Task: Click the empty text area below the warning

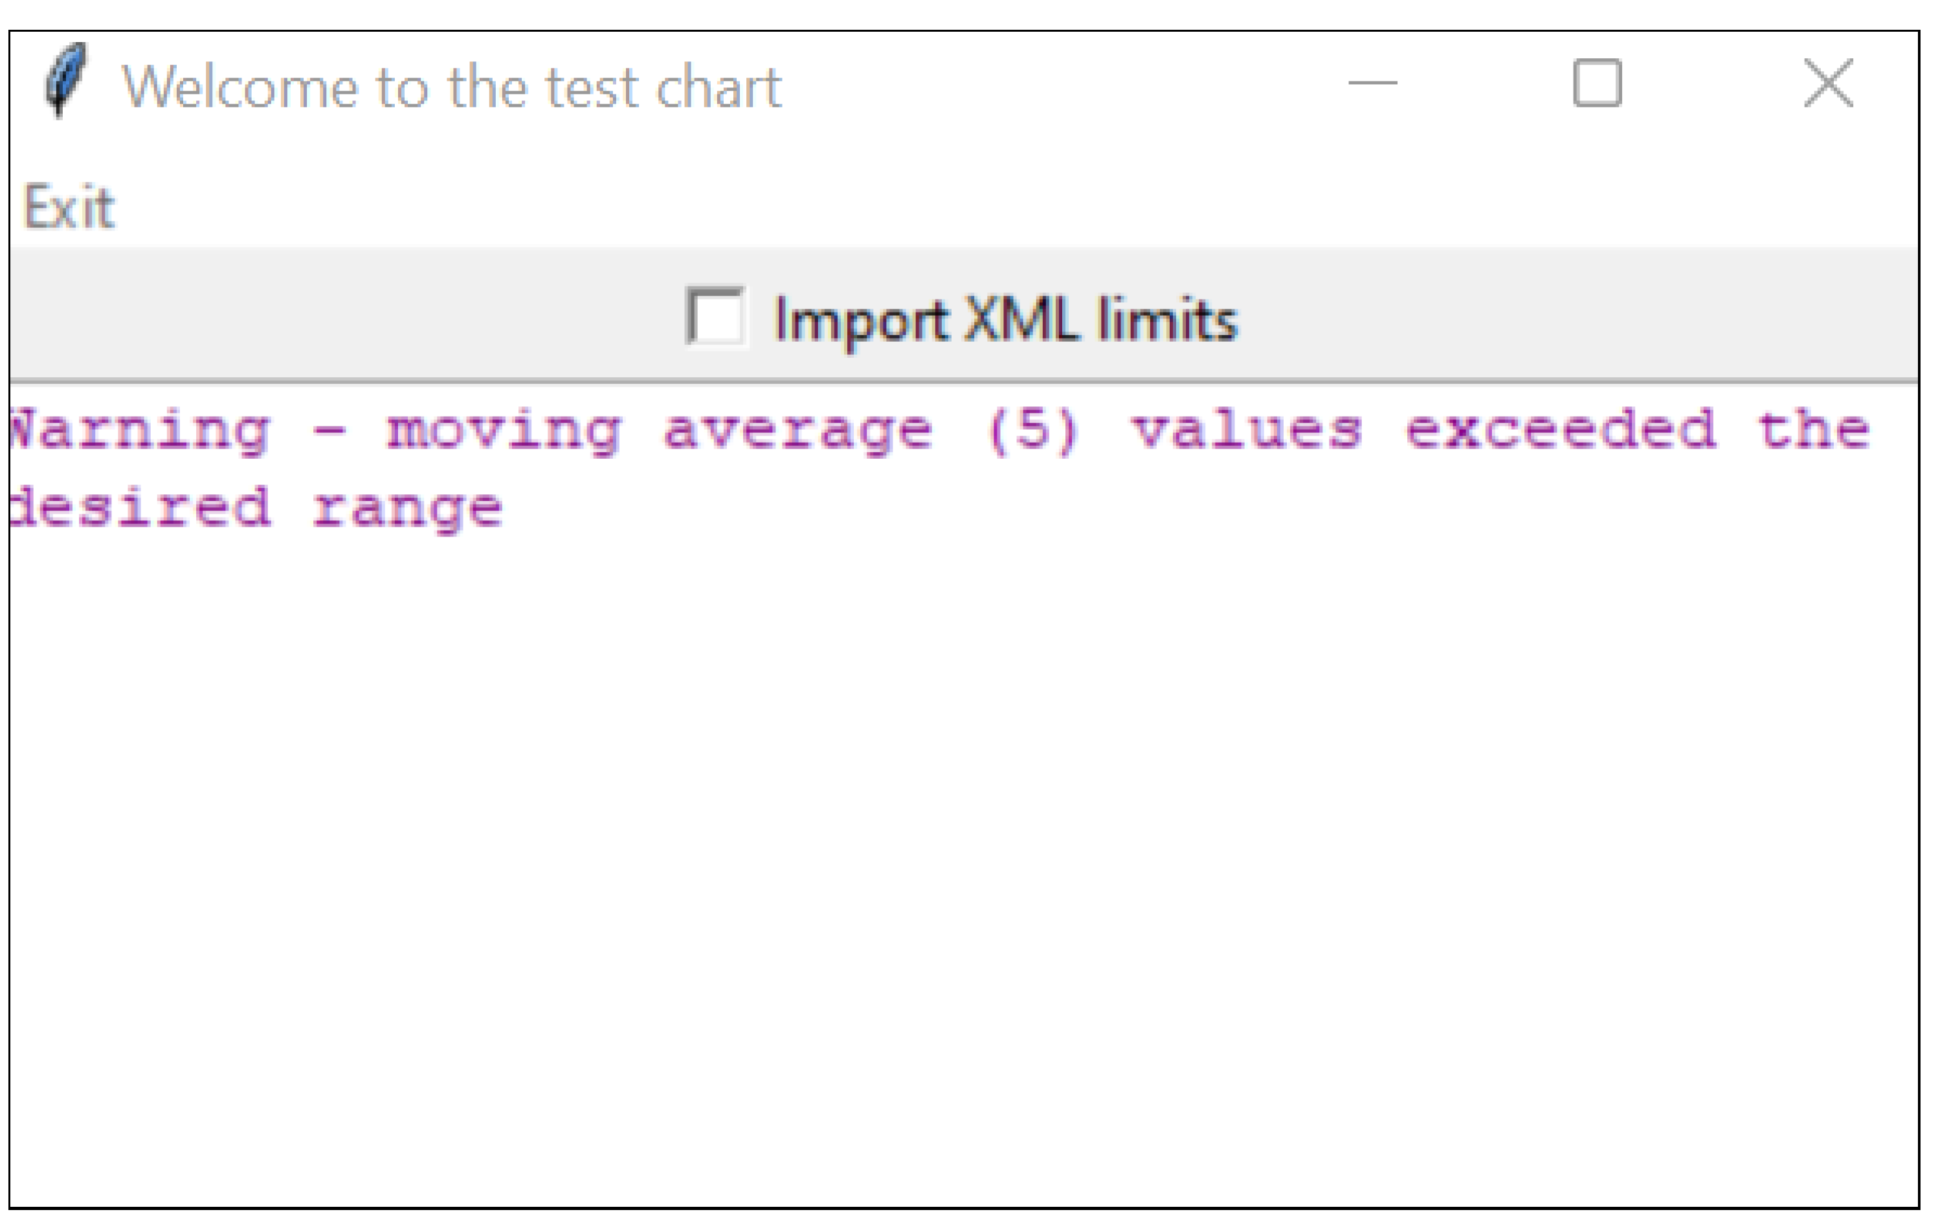Action: [966, 845]
